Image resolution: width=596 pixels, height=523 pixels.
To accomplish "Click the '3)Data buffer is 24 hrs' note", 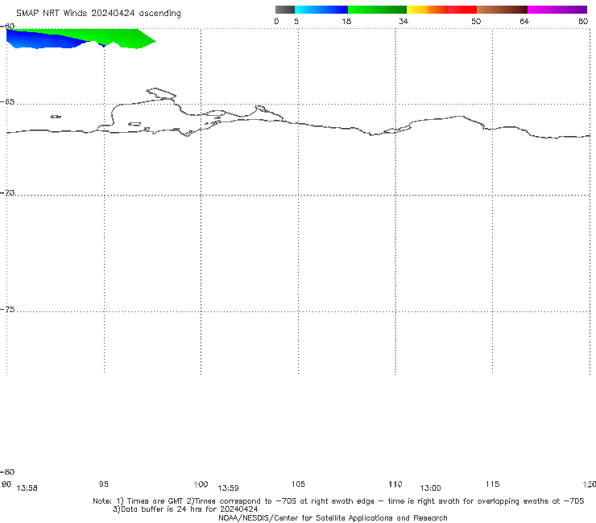I will 185,509.
